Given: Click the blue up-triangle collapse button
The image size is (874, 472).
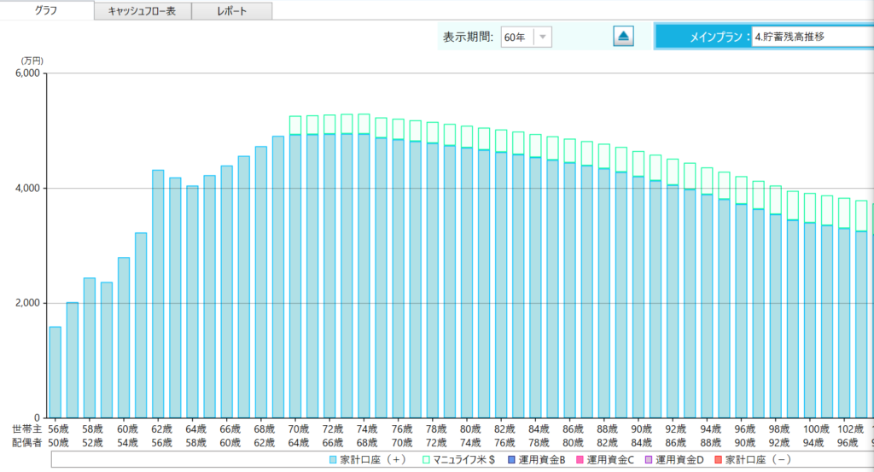Looking at the screenshot, I should point(623,36).
